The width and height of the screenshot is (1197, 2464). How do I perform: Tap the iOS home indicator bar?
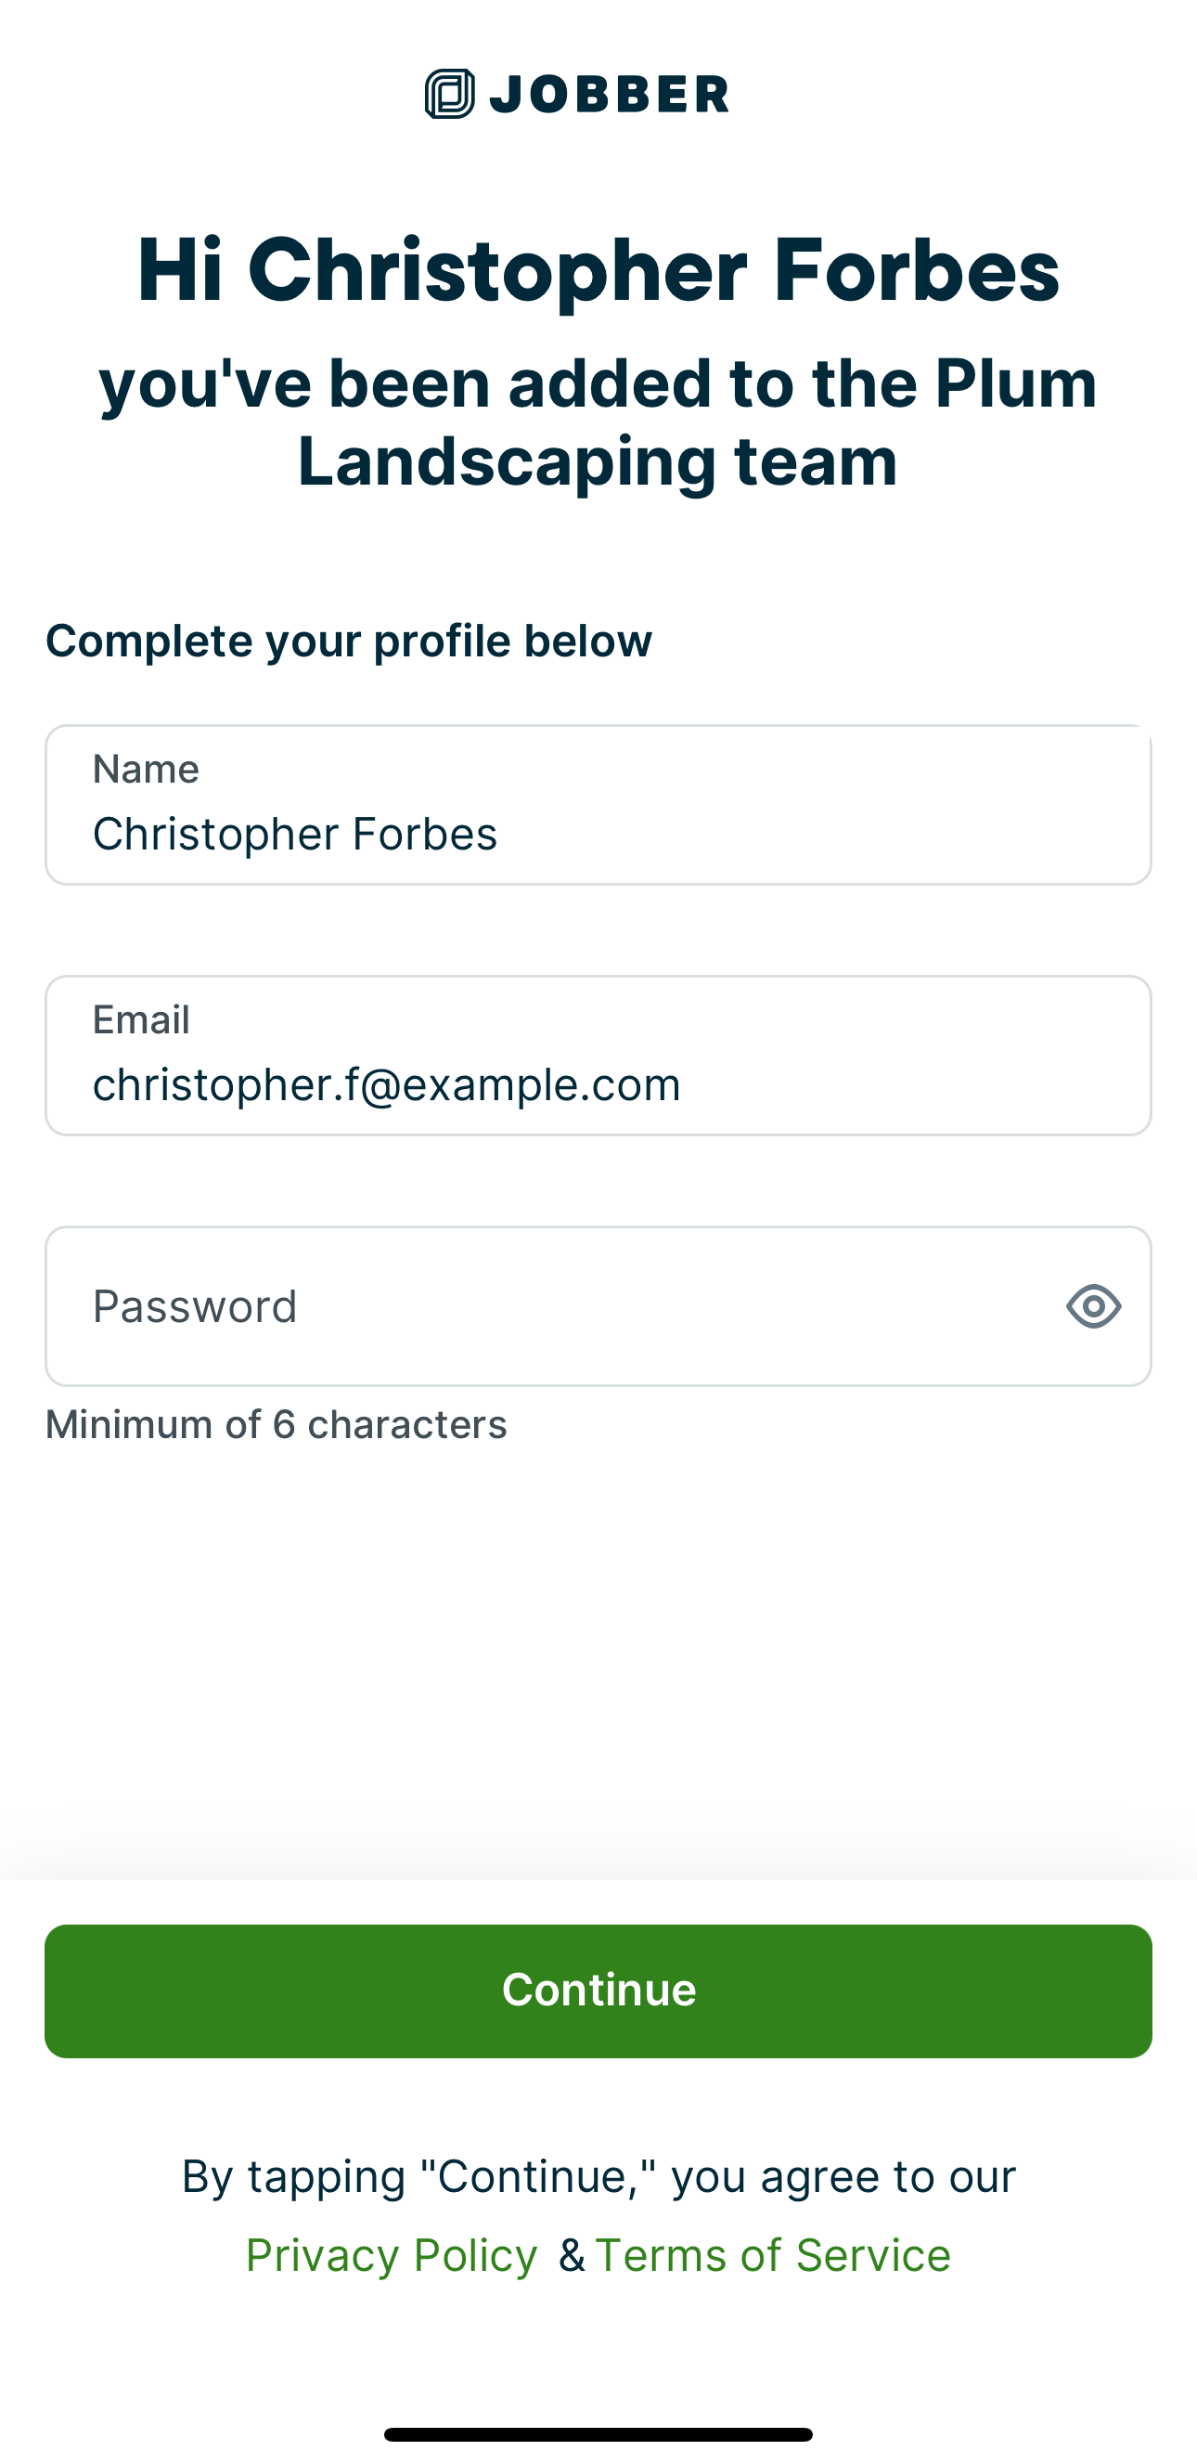(x=598, y=2434)
